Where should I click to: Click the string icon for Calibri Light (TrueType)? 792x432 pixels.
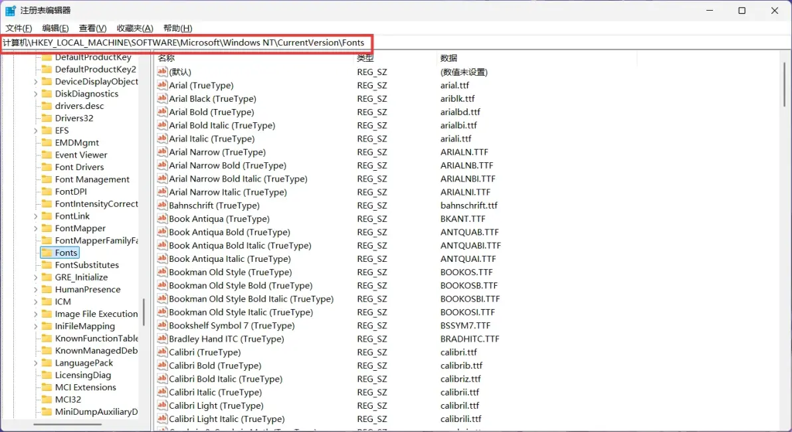(x=162, y=405)
